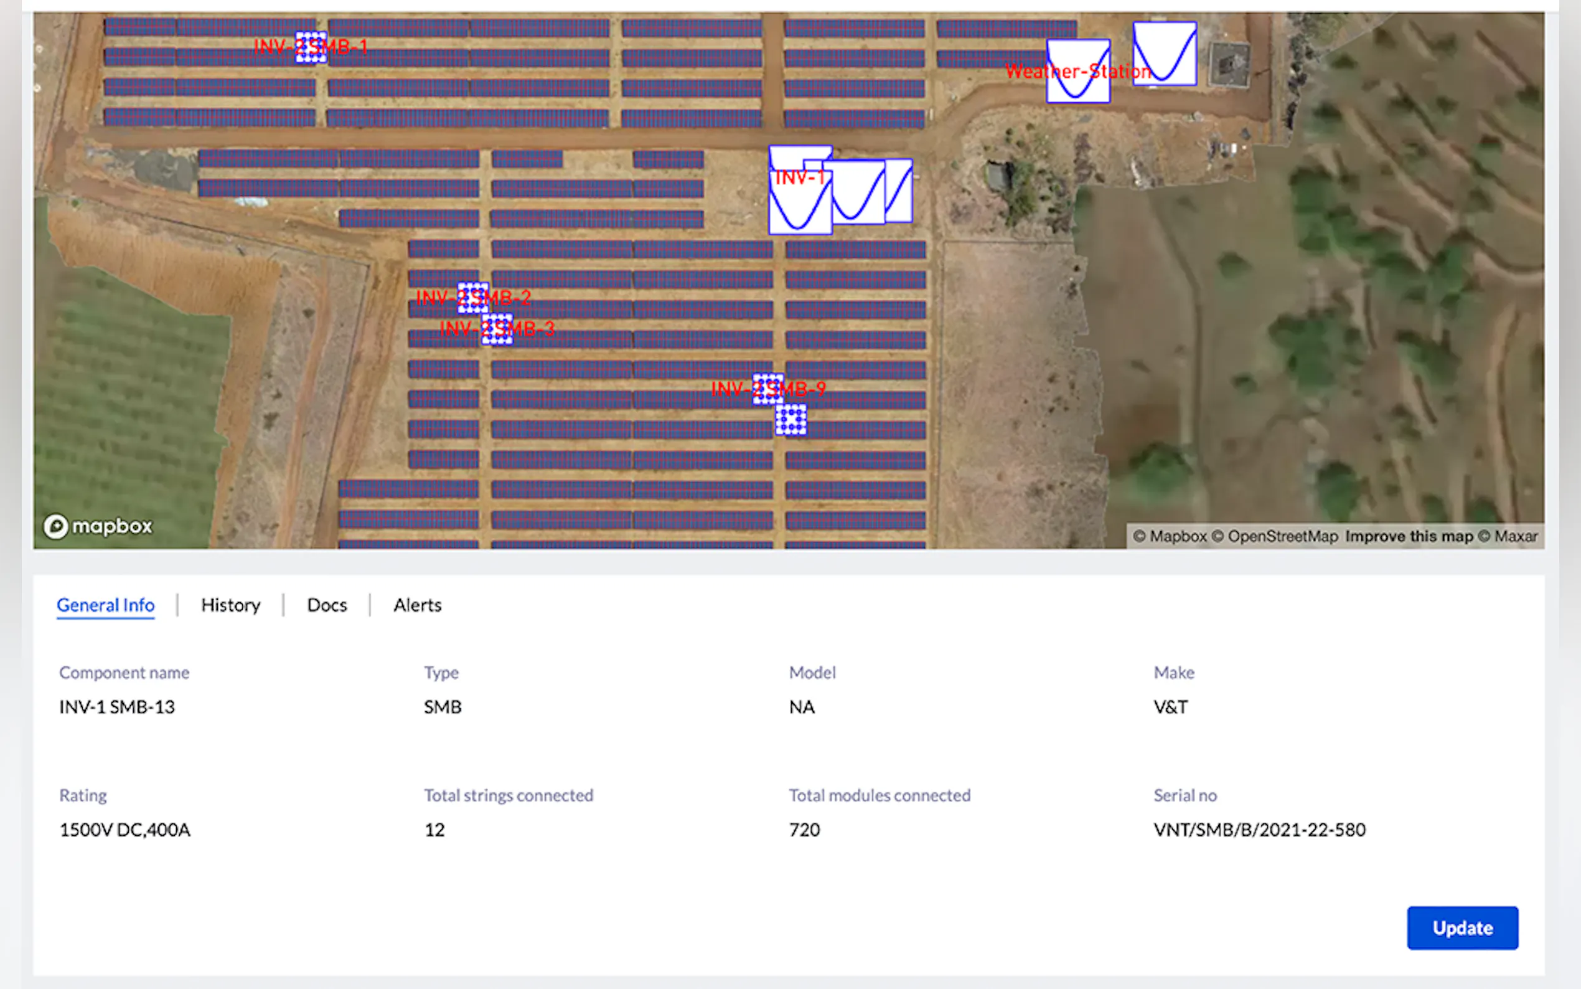
Task: Click the INV-2 SMB-3 marker icon
Action: pos(497,328)
